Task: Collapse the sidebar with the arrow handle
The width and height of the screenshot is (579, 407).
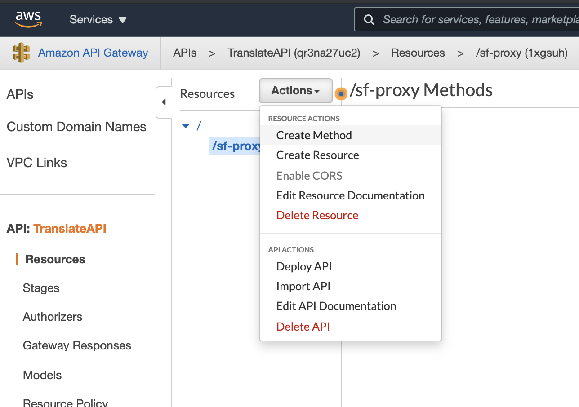Action: click(x=164, y=102)
